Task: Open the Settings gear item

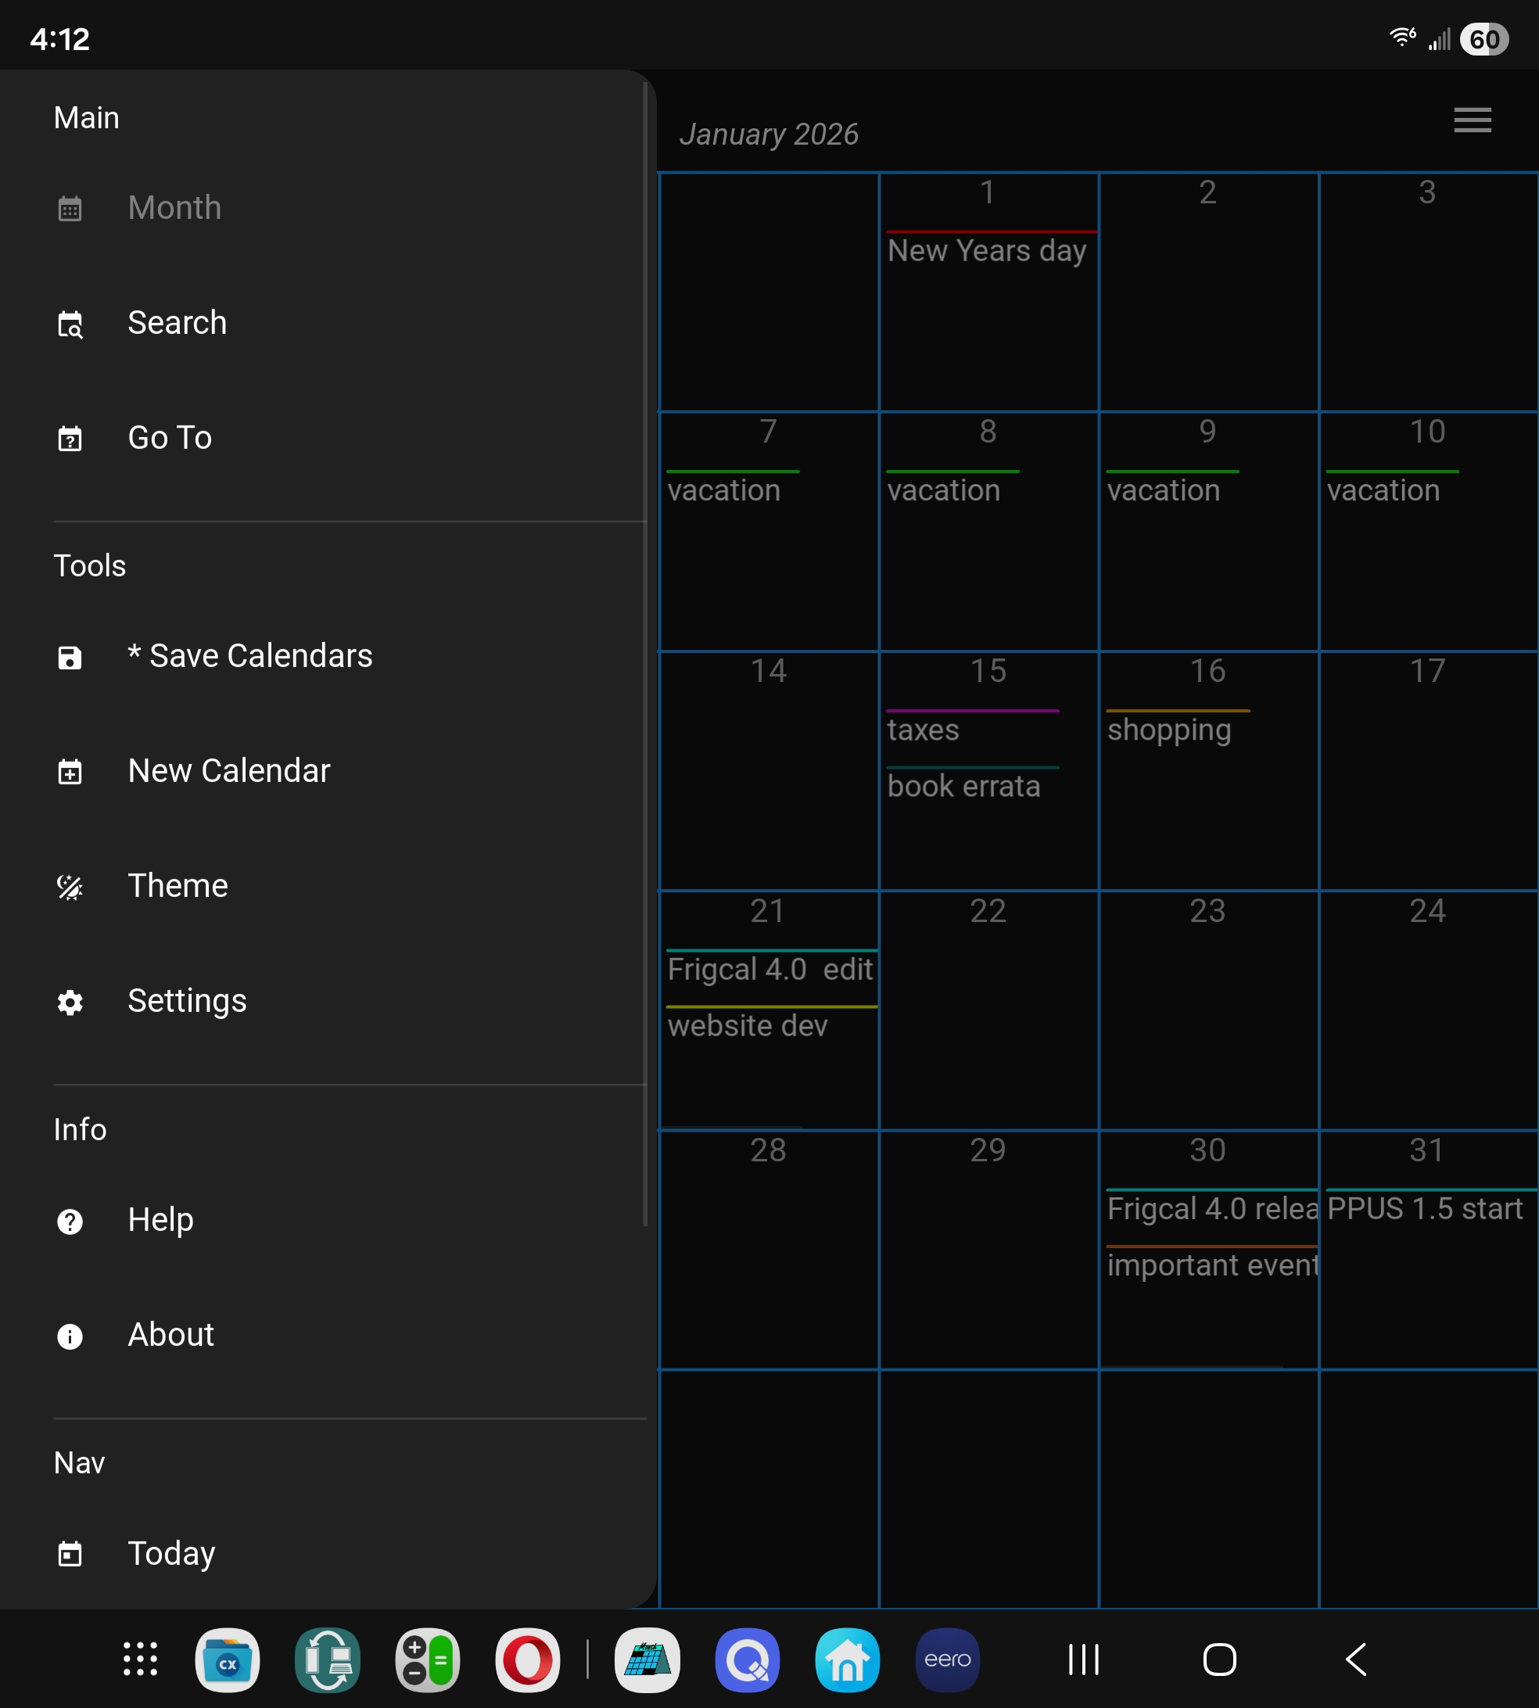Action: [x=187, y=1001]
